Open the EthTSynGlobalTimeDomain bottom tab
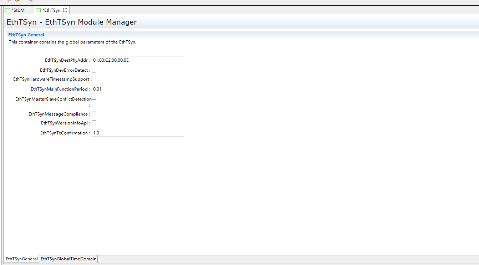479x265 pixels. (68, 259)
